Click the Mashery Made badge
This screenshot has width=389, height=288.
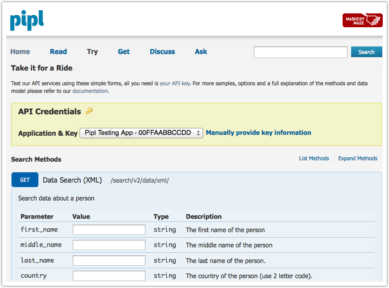[x=362, y=20]
